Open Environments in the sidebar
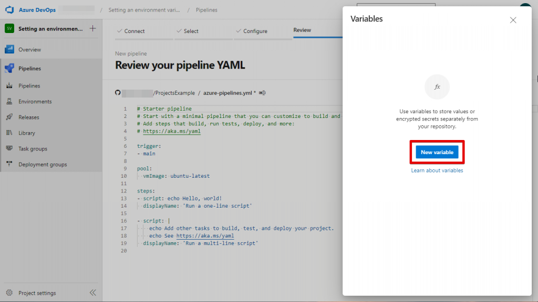Image resolution: width=538 pixels, height=302 pixels. point(35,101)
